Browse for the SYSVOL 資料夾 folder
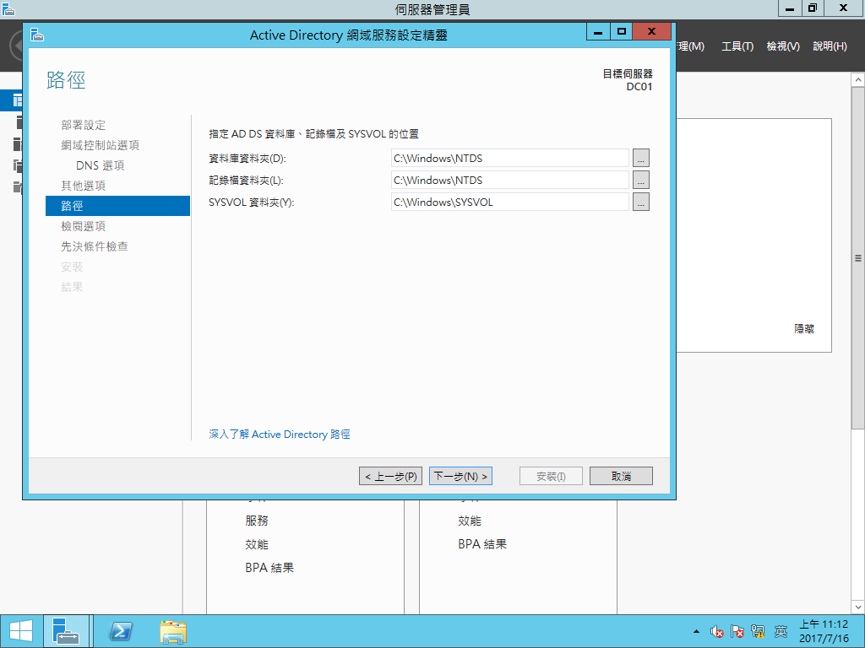 click(x=640, y=202)
